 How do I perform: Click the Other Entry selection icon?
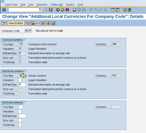coord(53,23)
